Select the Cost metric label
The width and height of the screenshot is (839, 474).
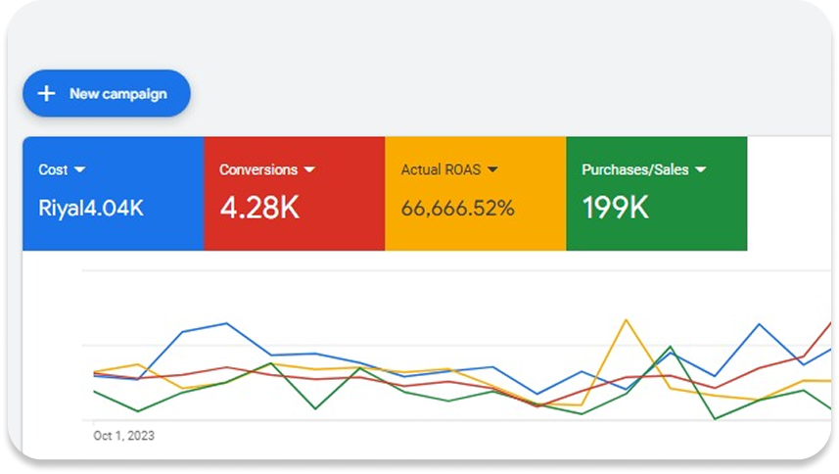tap(53, 170)
